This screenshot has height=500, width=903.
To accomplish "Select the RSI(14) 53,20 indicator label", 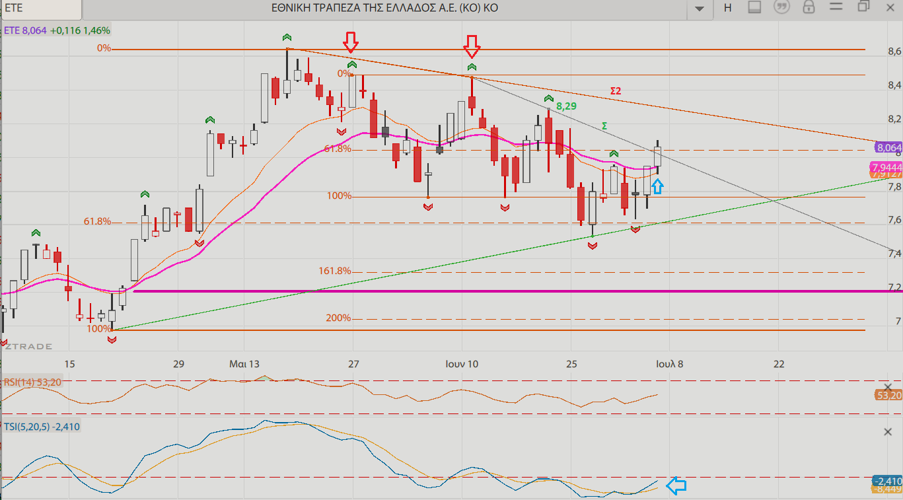I will 32,382.
